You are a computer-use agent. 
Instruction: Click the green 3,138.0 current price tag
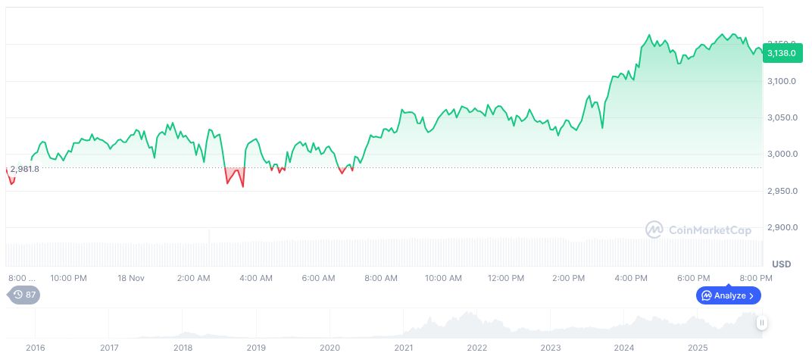(781, 53)
